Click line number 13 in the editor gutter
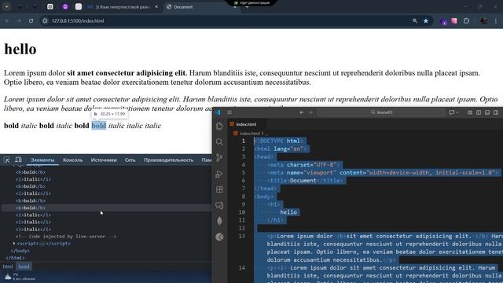 tap(242, 236)
